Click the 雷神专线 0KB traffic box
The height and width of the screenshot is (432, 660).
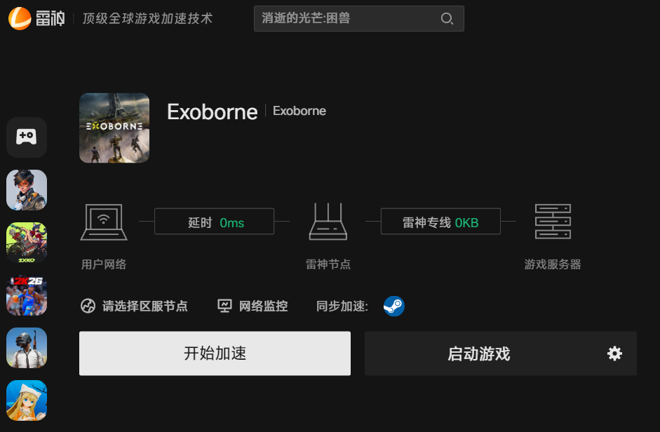tap(440, 222)
